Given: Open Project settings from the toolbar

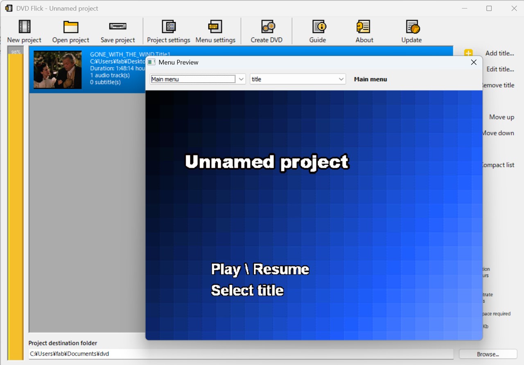Looking at the screenshot, I should point(169,27).
